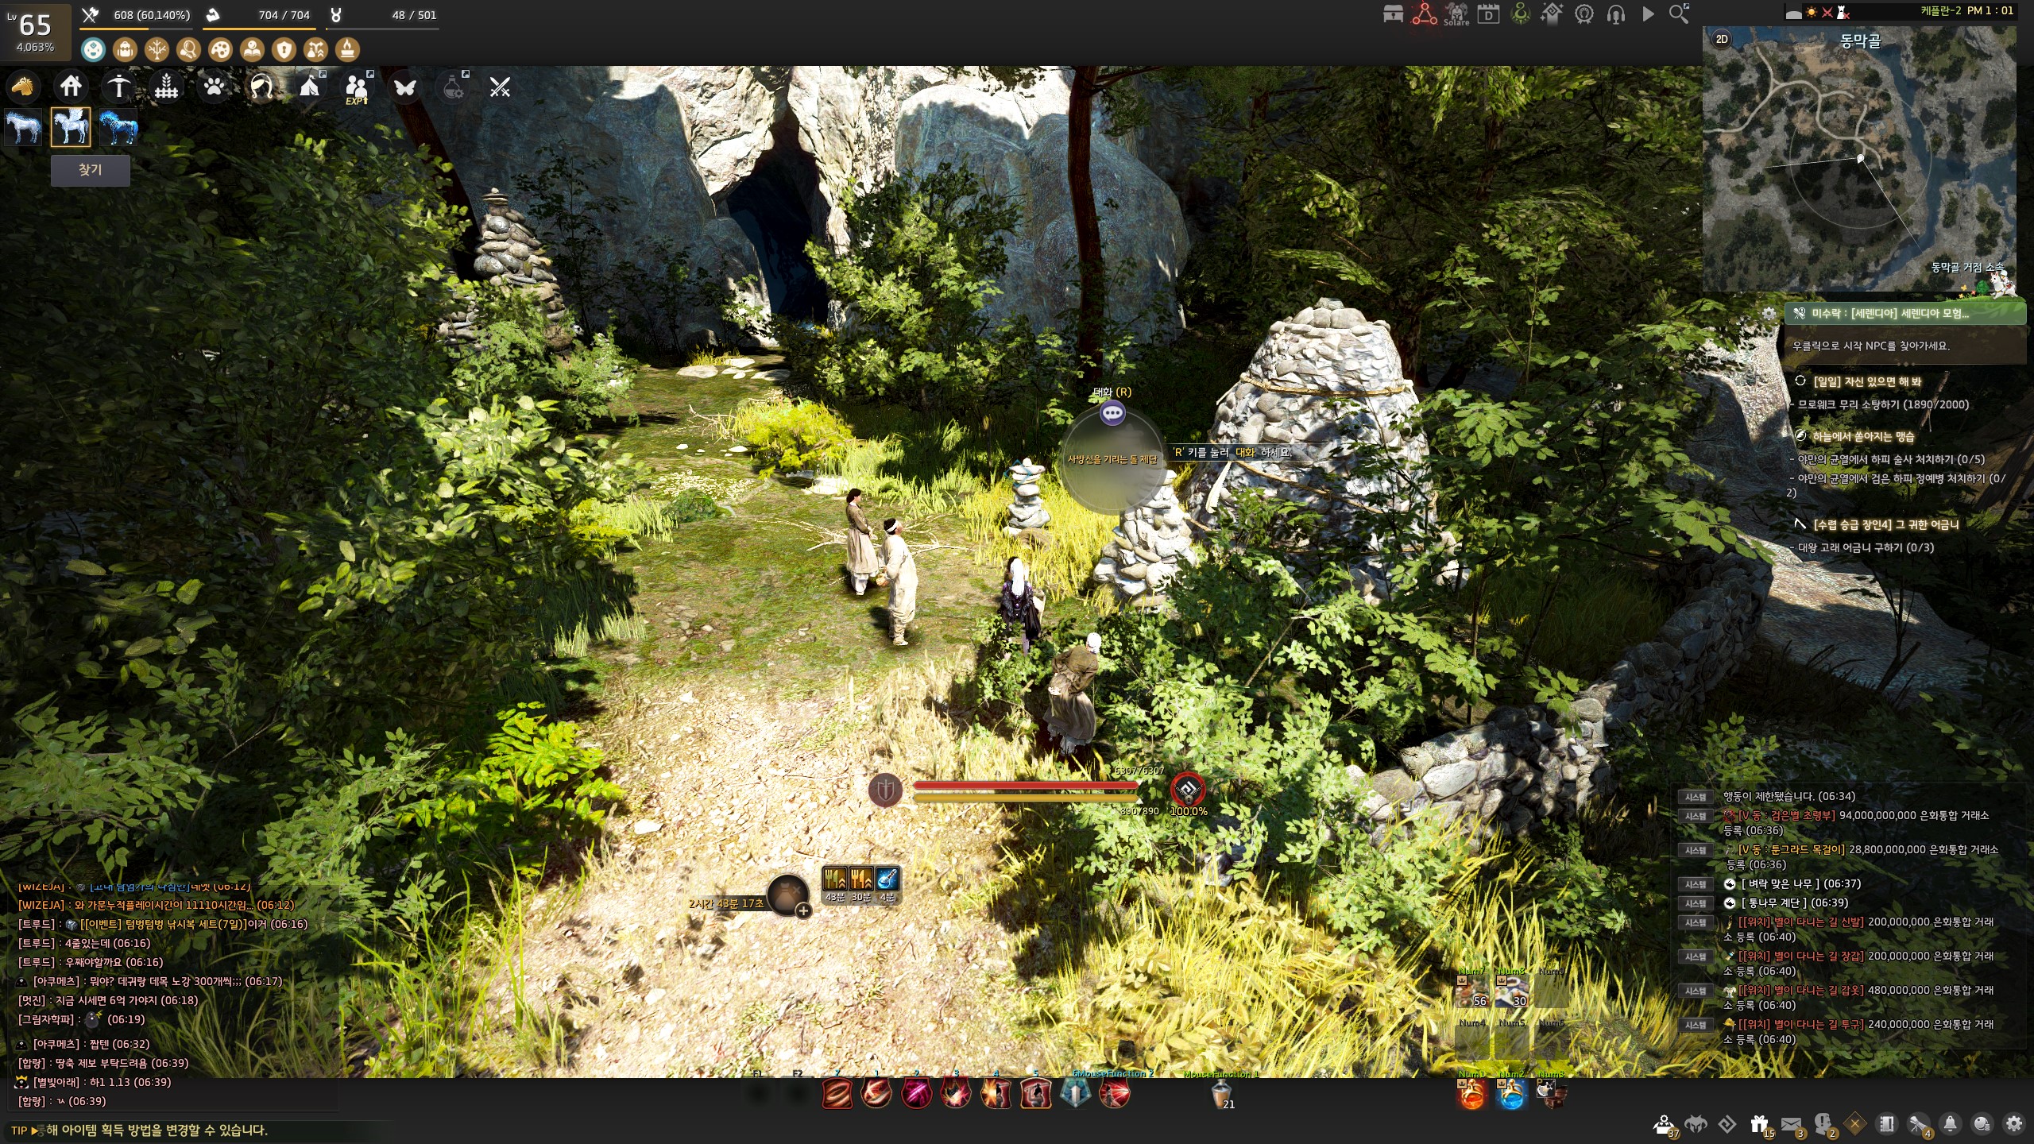Select the [일일] 자신 있으면 해 봐 quest
The width and height of the screenshot is (2034, 1144).
[1866, 381]
